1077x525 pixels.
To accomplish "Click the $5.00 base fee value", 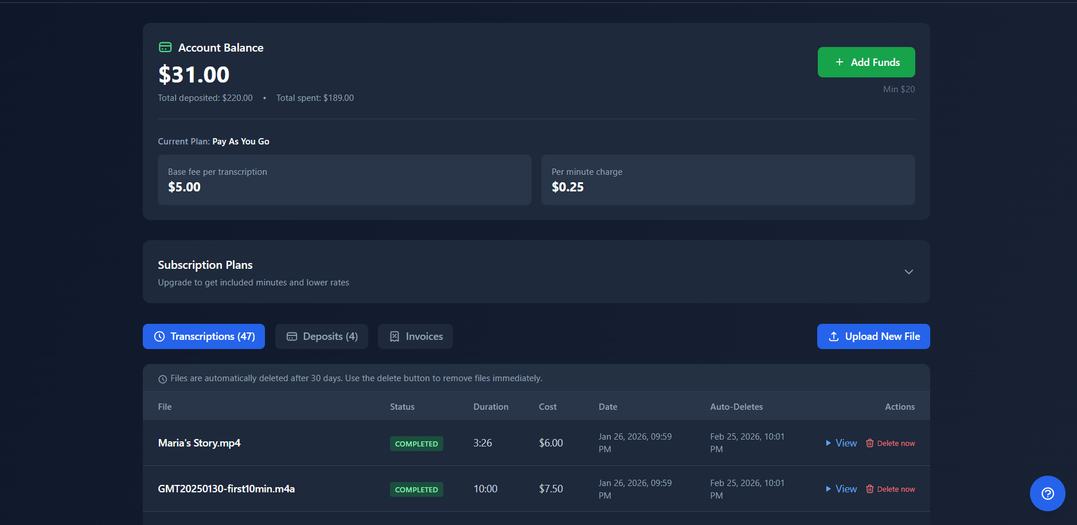I will click(x=184, y=187).
